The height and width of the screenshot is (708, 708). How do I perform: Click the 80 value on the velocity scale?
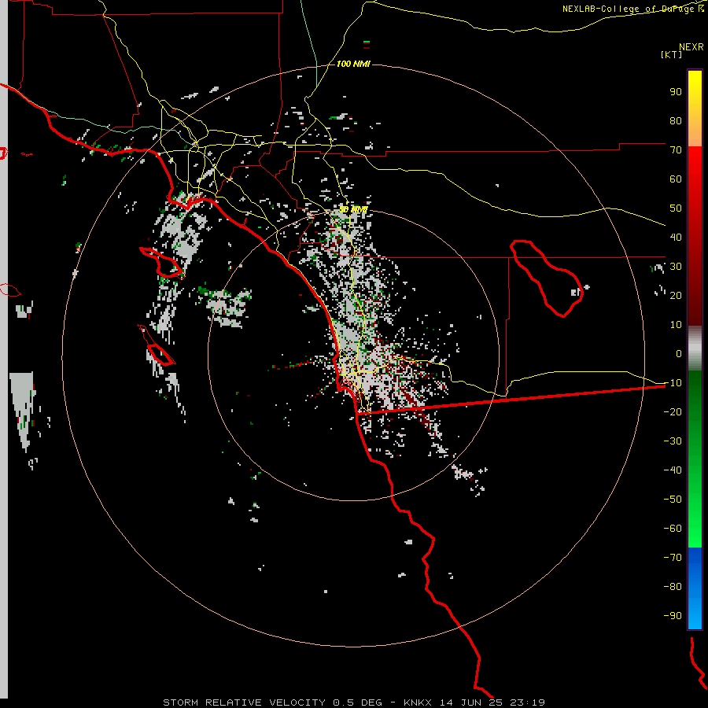point(676,120)
